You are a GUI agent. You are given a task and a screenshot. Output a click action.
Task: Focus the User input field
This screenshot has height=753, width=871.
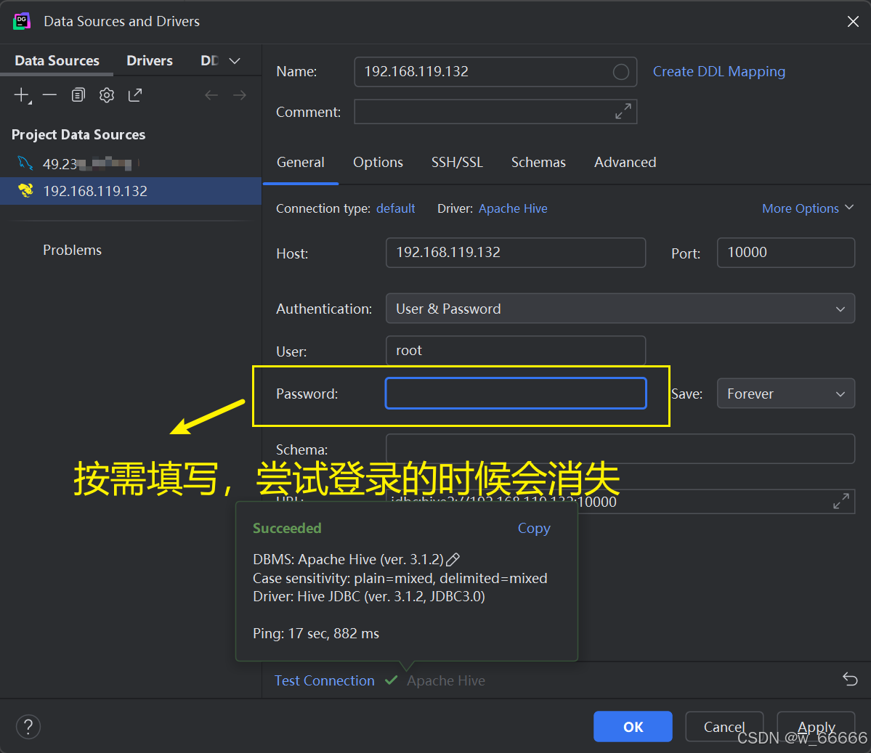pos(516,351)
